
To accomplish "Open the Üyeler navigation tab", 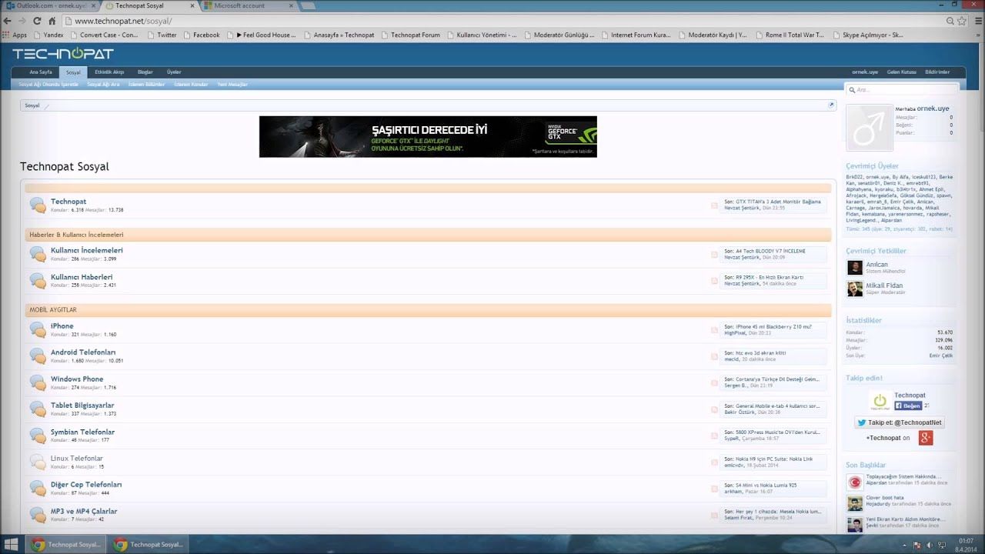I will pos(174,72).
